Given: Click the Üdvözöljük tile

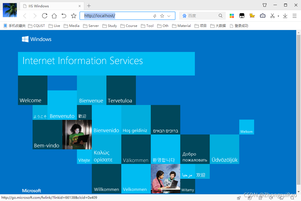Looking at the screenshot, I should click(x=224, y=149).
